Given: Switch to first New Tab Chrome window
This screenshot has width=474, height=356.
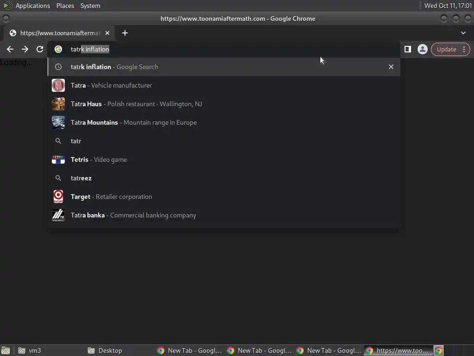Looking at the screenshot, I should (189, 350).
